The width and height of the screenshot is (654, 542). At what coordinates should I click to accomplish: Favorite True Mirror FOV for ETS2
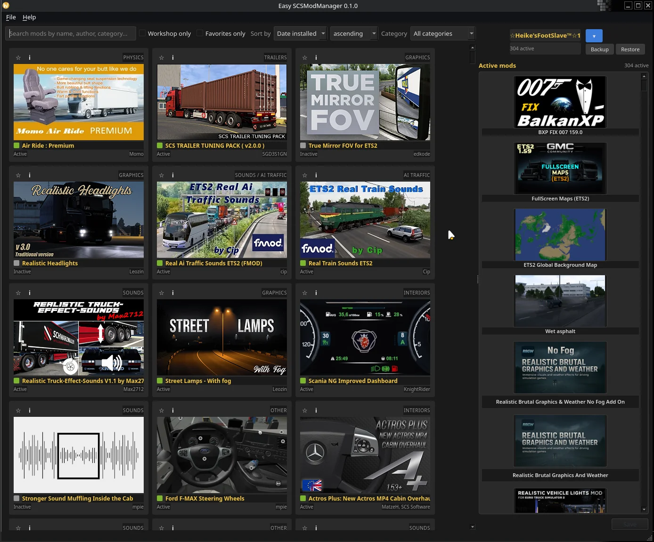[x=305, y=57]
